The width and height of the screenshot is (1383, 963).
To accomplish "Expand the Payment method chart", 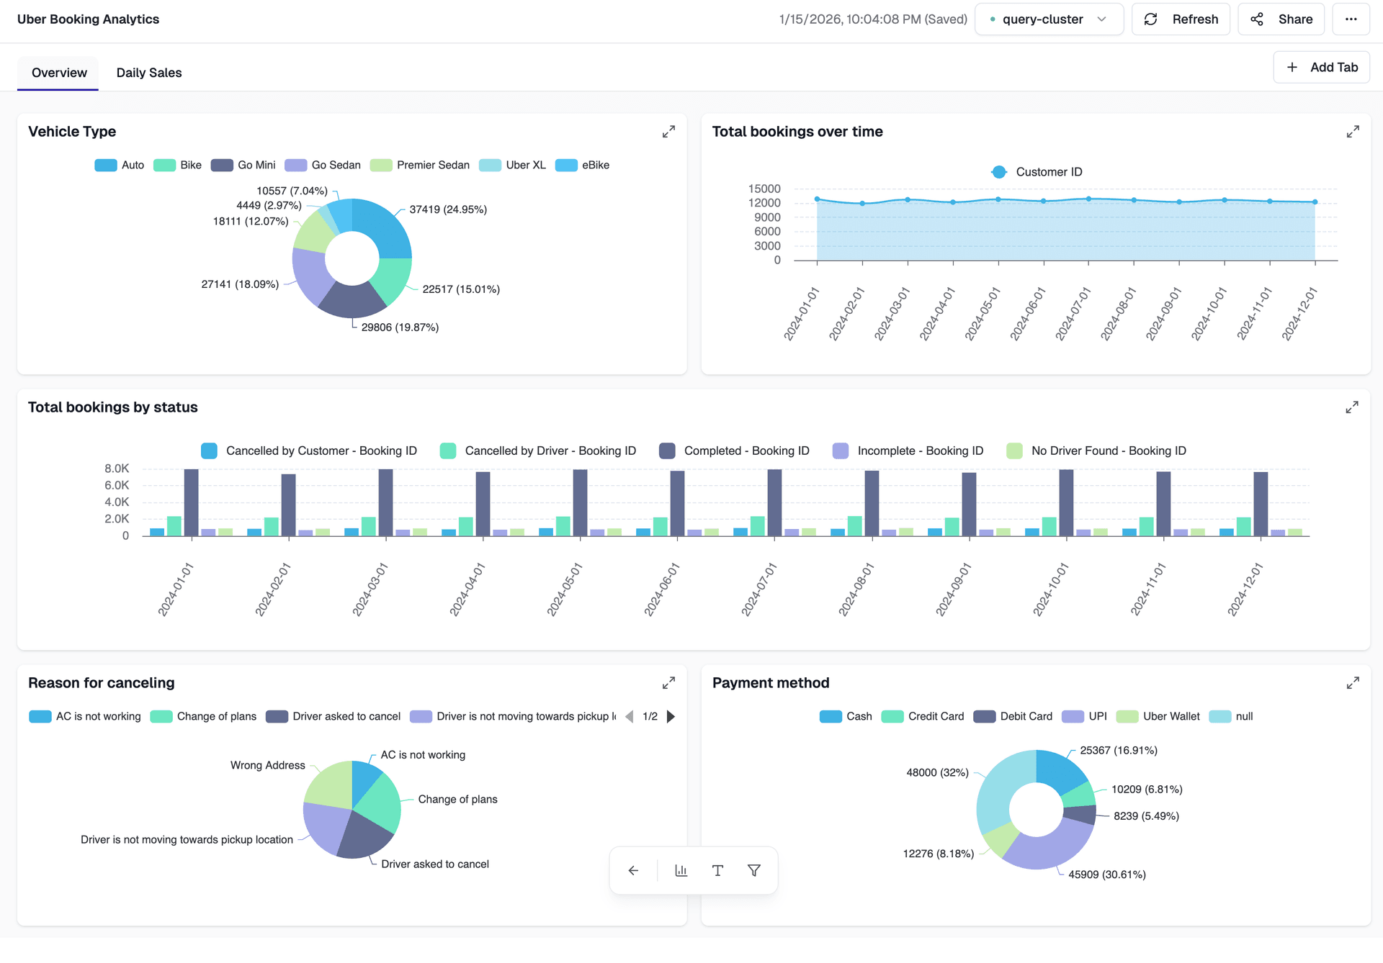I will (1353, 683).
